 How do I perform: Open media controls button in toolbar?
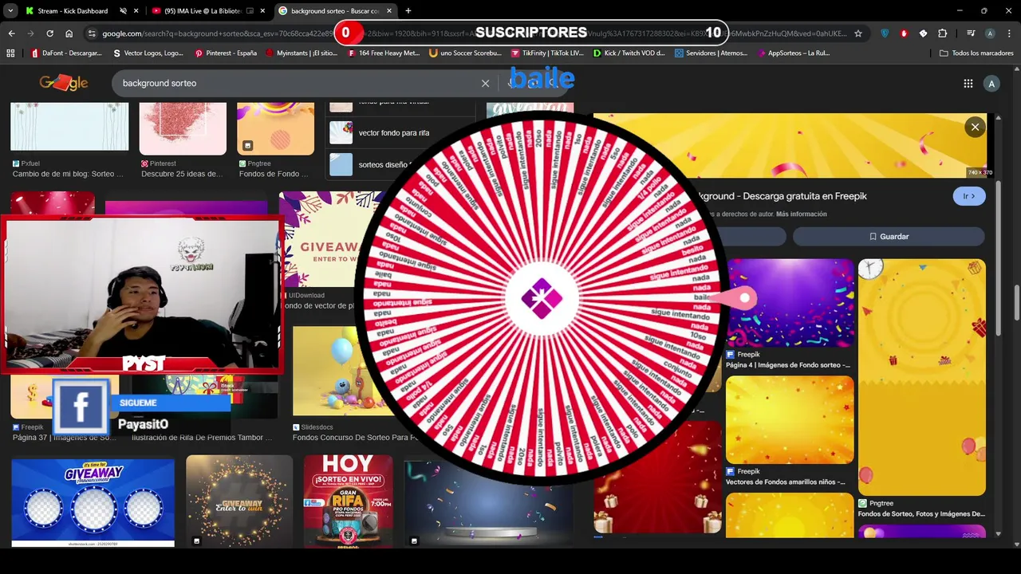(x=971, y=33)
